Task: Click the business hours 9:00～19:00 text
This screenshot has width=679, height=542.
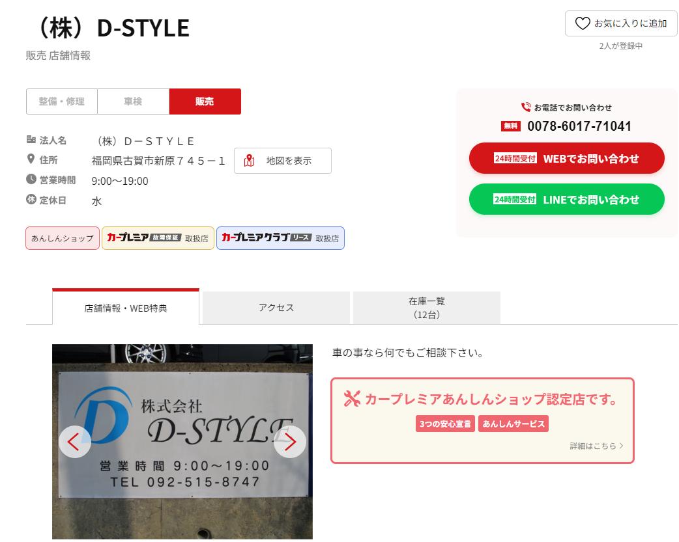Action: pyautogui.click(x=120, y=181)
